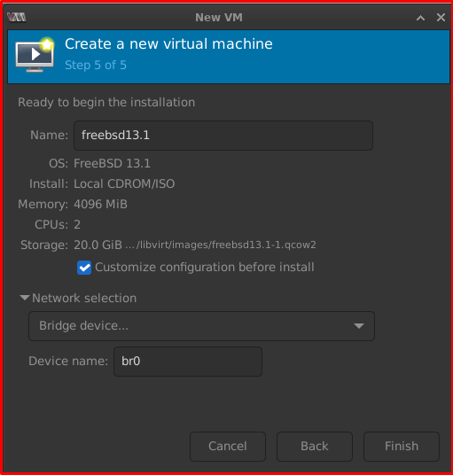
Task: Open the Bridge device dropdown
Action: coord(201,326)
